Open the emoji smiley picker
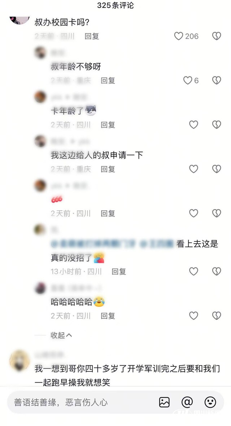Screen dimensions: 231x426 [x=210, y=402]
